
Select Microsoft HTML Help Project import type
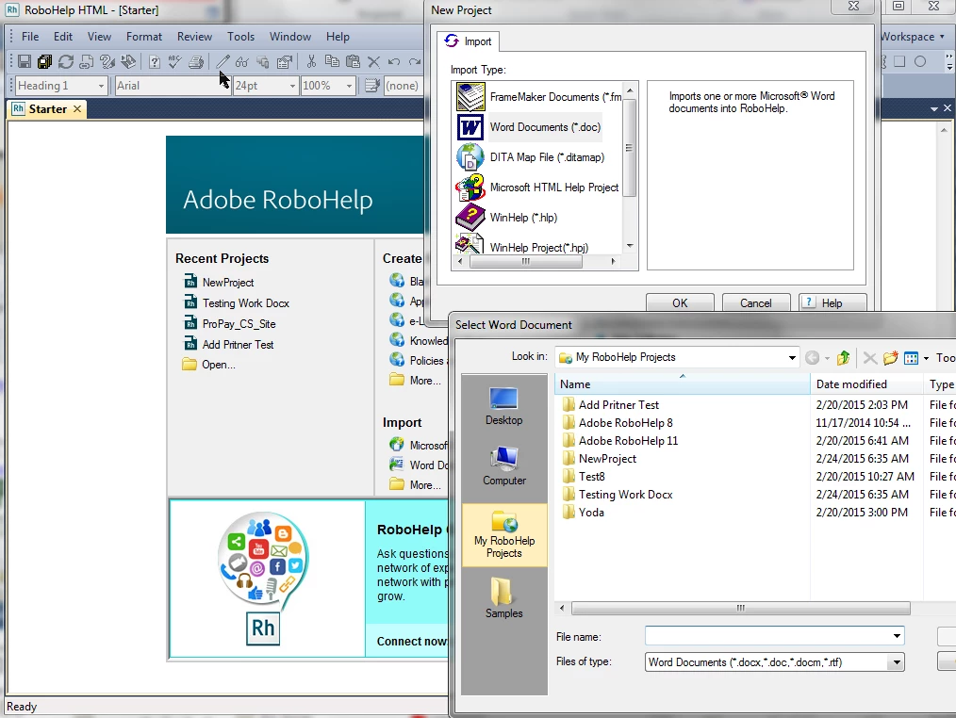point(537,188)
